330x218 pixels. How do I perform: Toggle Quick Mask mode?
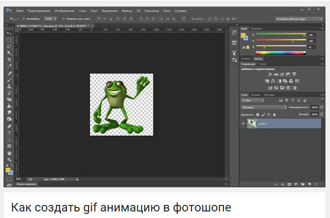[x=9, y=179]
